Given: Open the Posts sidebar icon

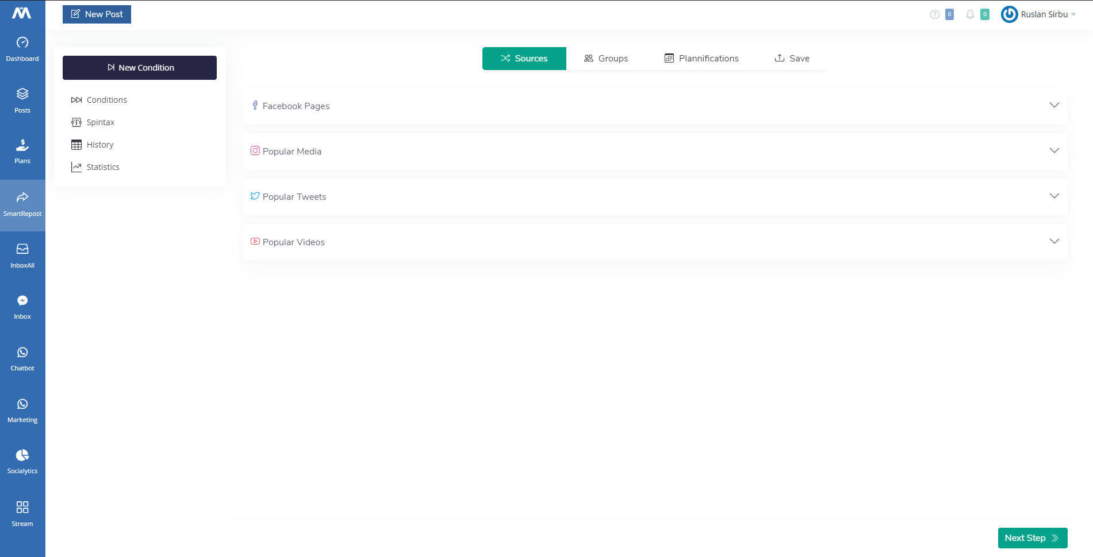Looking at the screenshot, I should pyautogui.click(x=22, y=94).
